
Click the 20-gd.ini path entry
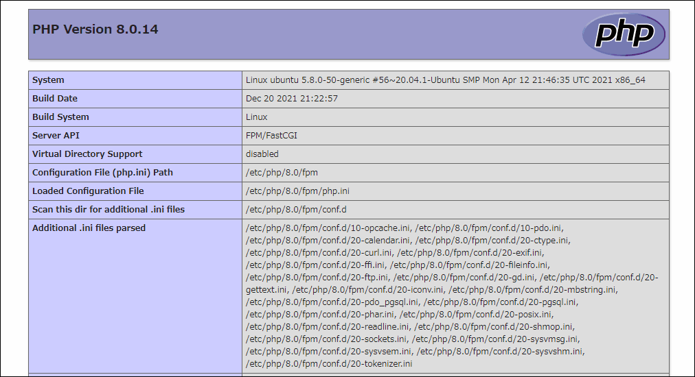coord(465,278)
